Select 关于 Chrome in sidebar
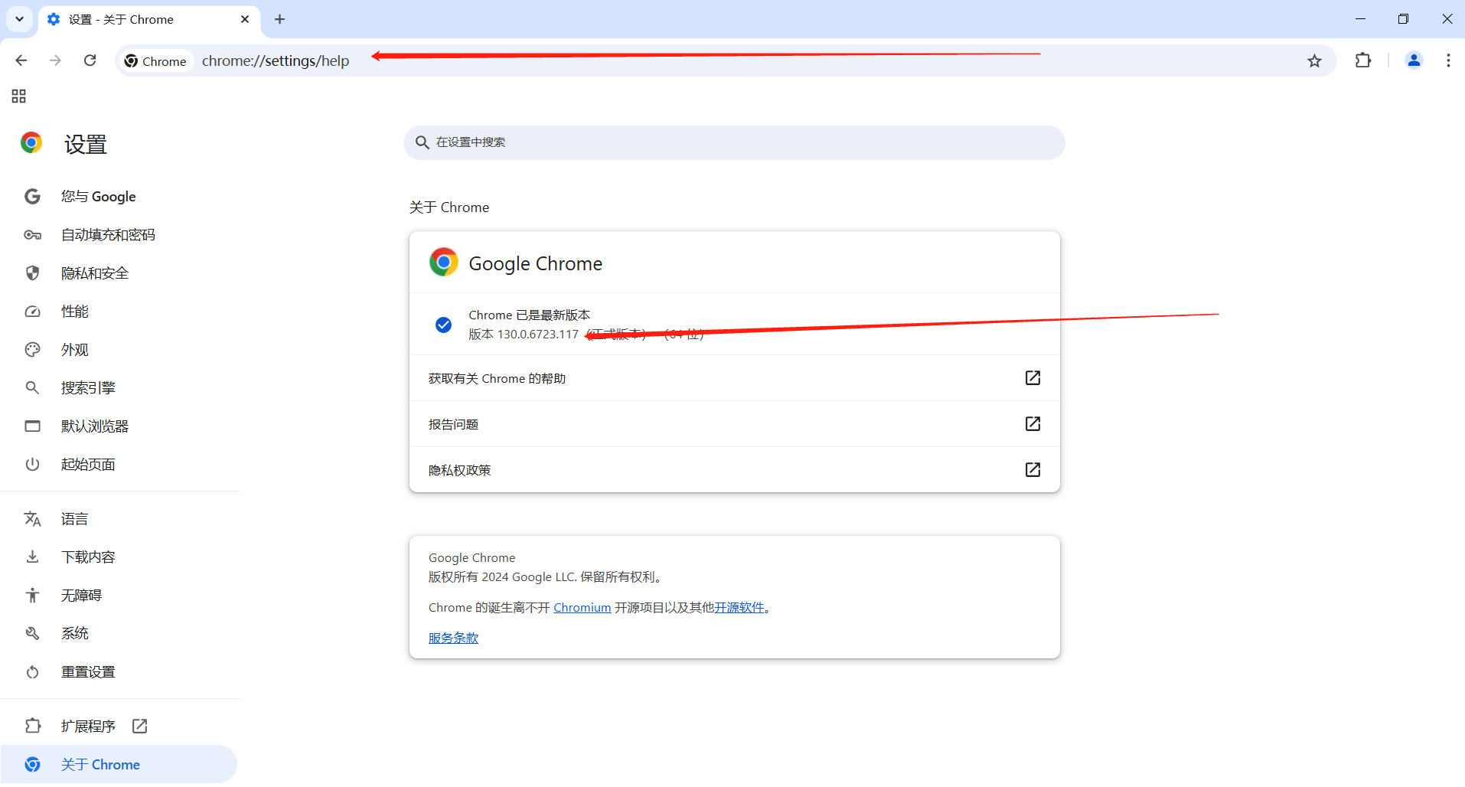Viewport: 1465px width, 787px height. [x=119, y=765]
